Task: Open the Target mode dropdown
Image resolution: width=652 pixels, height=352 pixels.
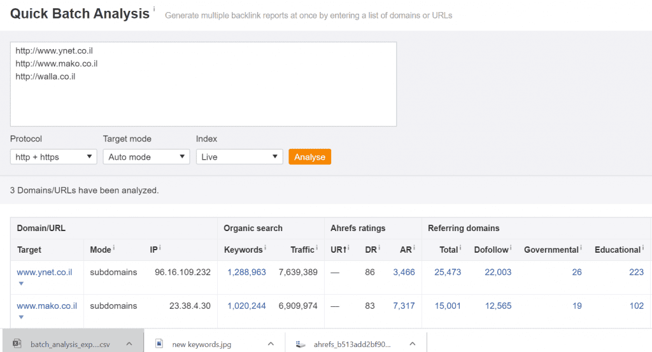Action: point(146,157)
